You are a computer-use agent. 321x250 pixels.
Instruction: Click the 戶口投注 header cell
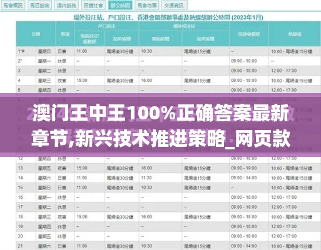pos(106,26)
